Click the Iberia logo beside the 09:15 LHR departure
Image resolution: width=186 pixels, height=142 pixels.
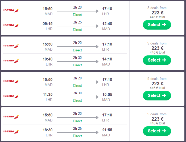11,25
